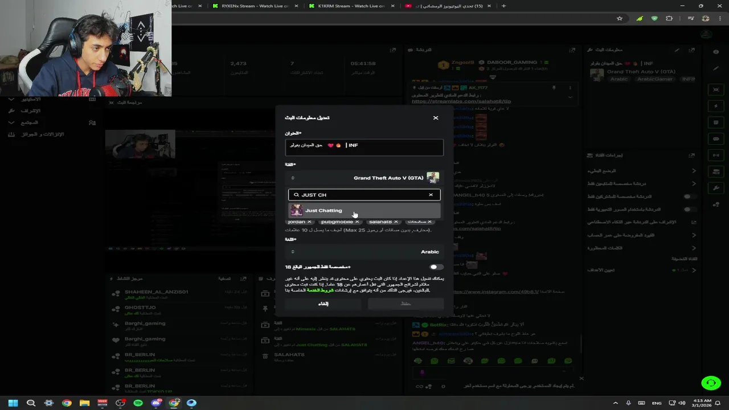Close the edit stream info dialog
The width and height of the screenshot is (729, 410).
pos(436,118)
